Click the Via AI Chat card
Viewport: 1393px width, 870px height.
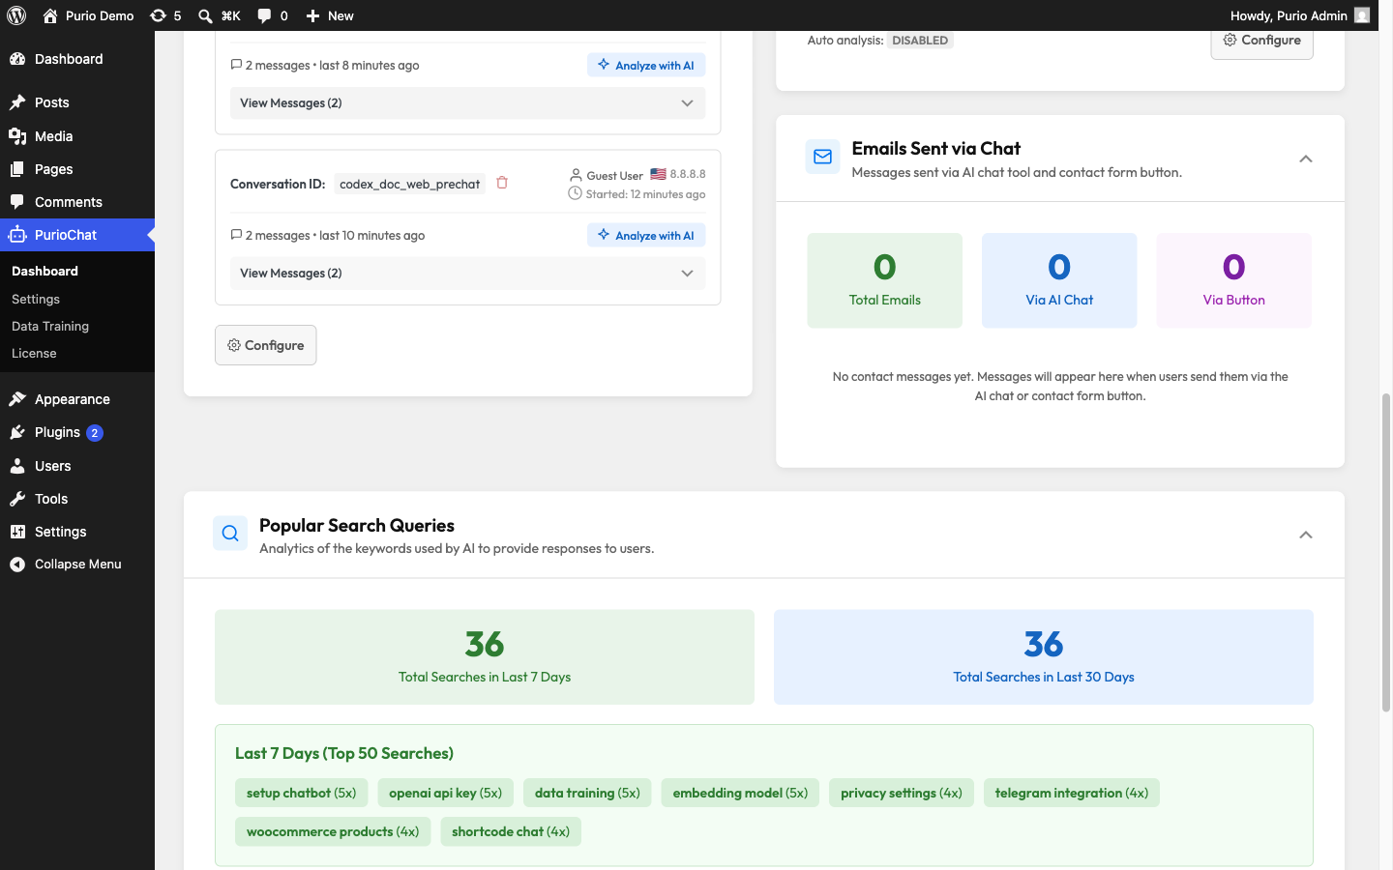click(x=1059, y=280)
